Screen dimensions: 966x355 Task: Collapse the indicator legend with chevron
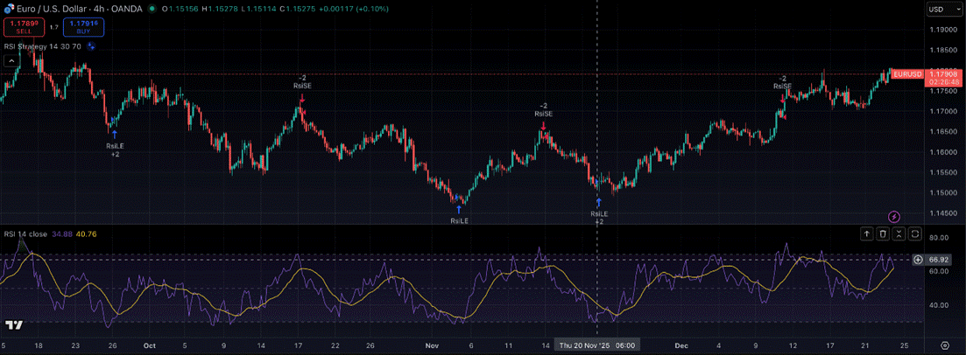pyautogui.click(x=11, y=60)
